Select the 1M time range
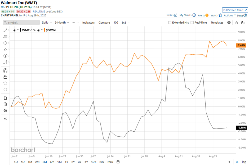Screen dimensions: 249x165 30,162
